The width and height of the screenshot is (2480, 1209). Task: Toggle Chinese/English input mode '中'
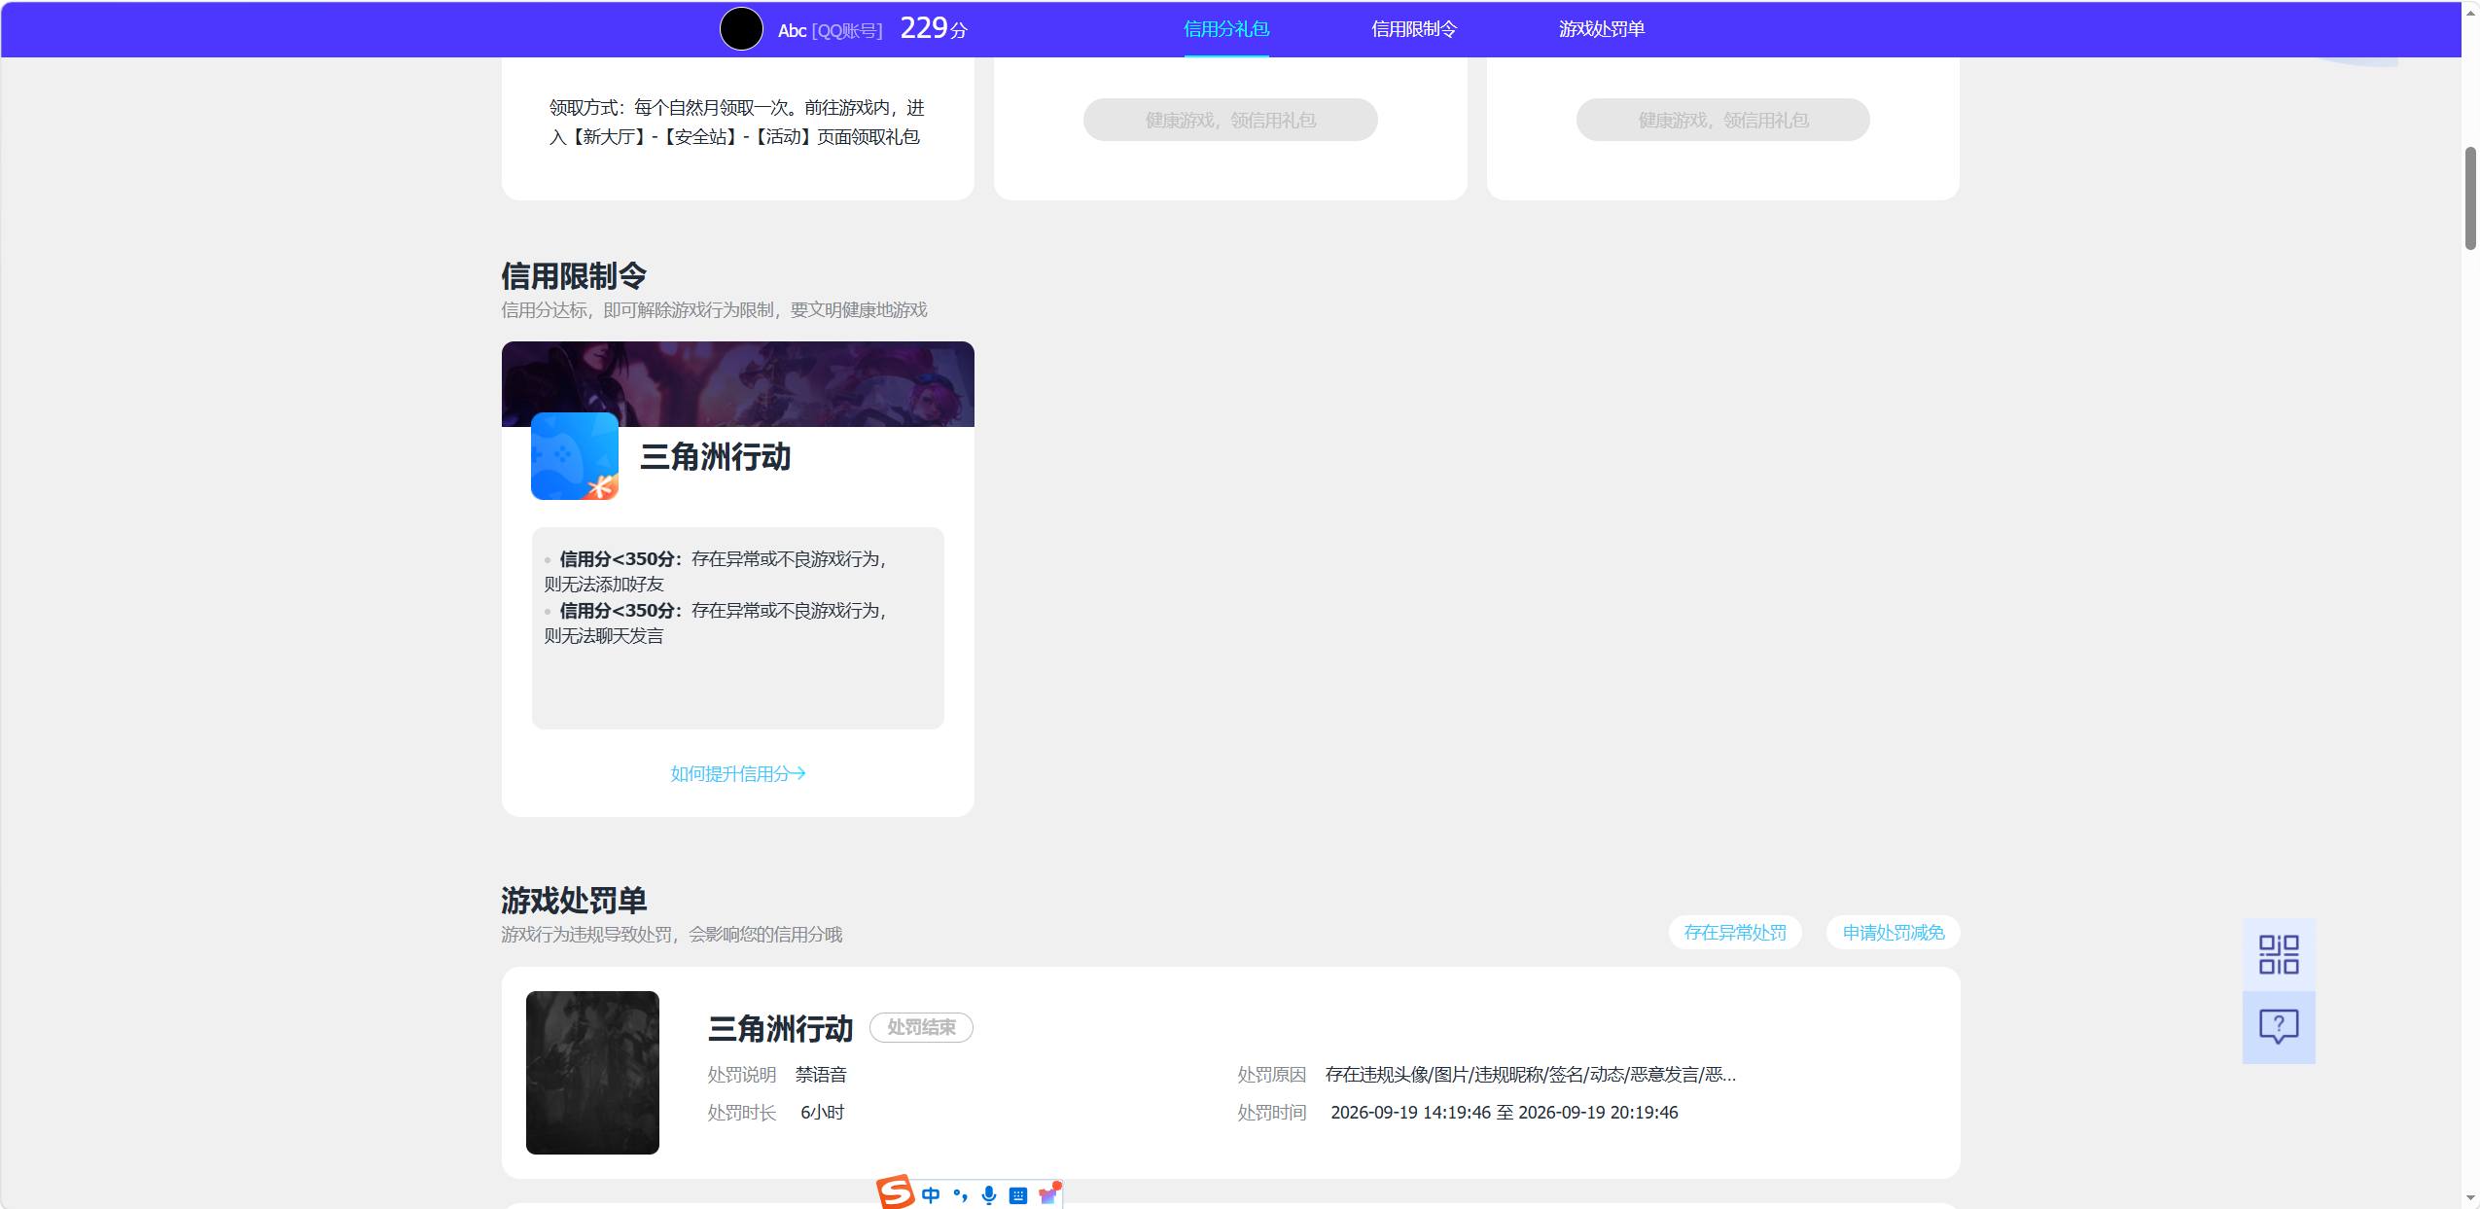[931, 1195]
